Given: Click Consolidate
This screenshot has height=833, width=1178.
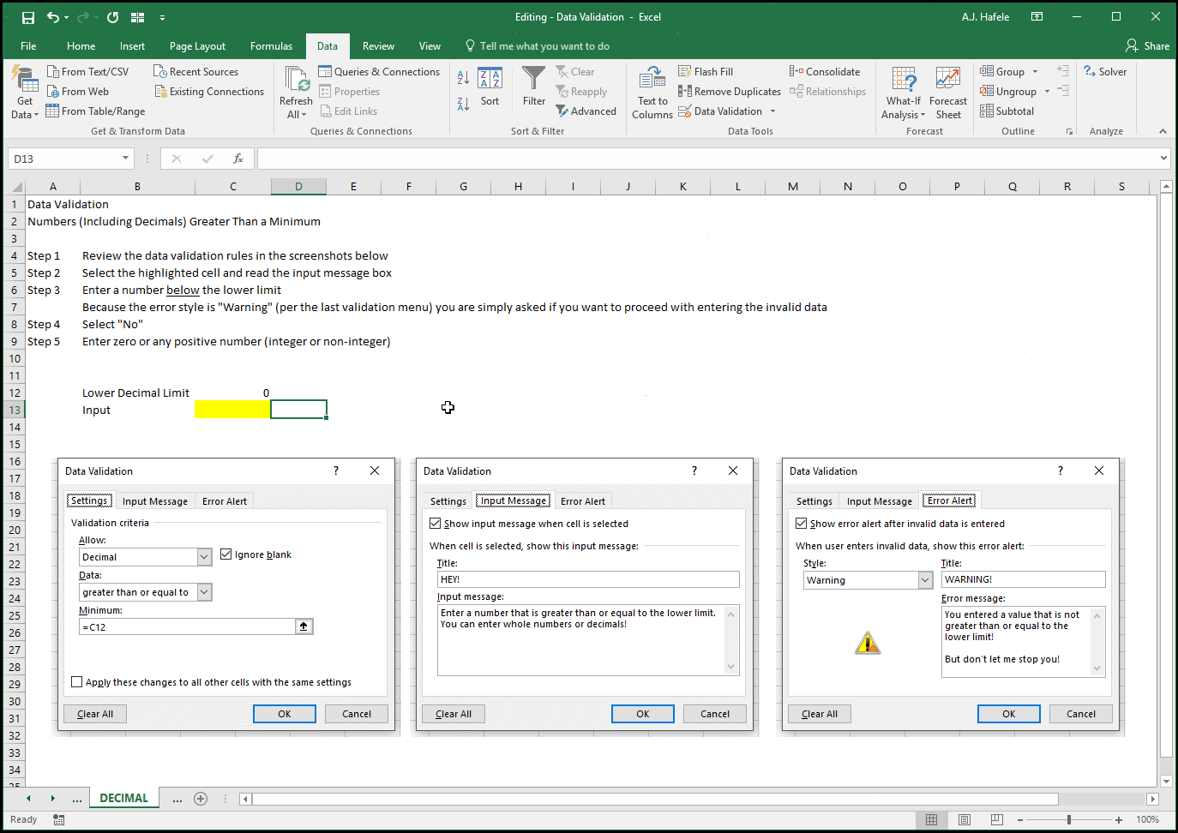Looking at the screenshot, I should [x=825, y=72].
